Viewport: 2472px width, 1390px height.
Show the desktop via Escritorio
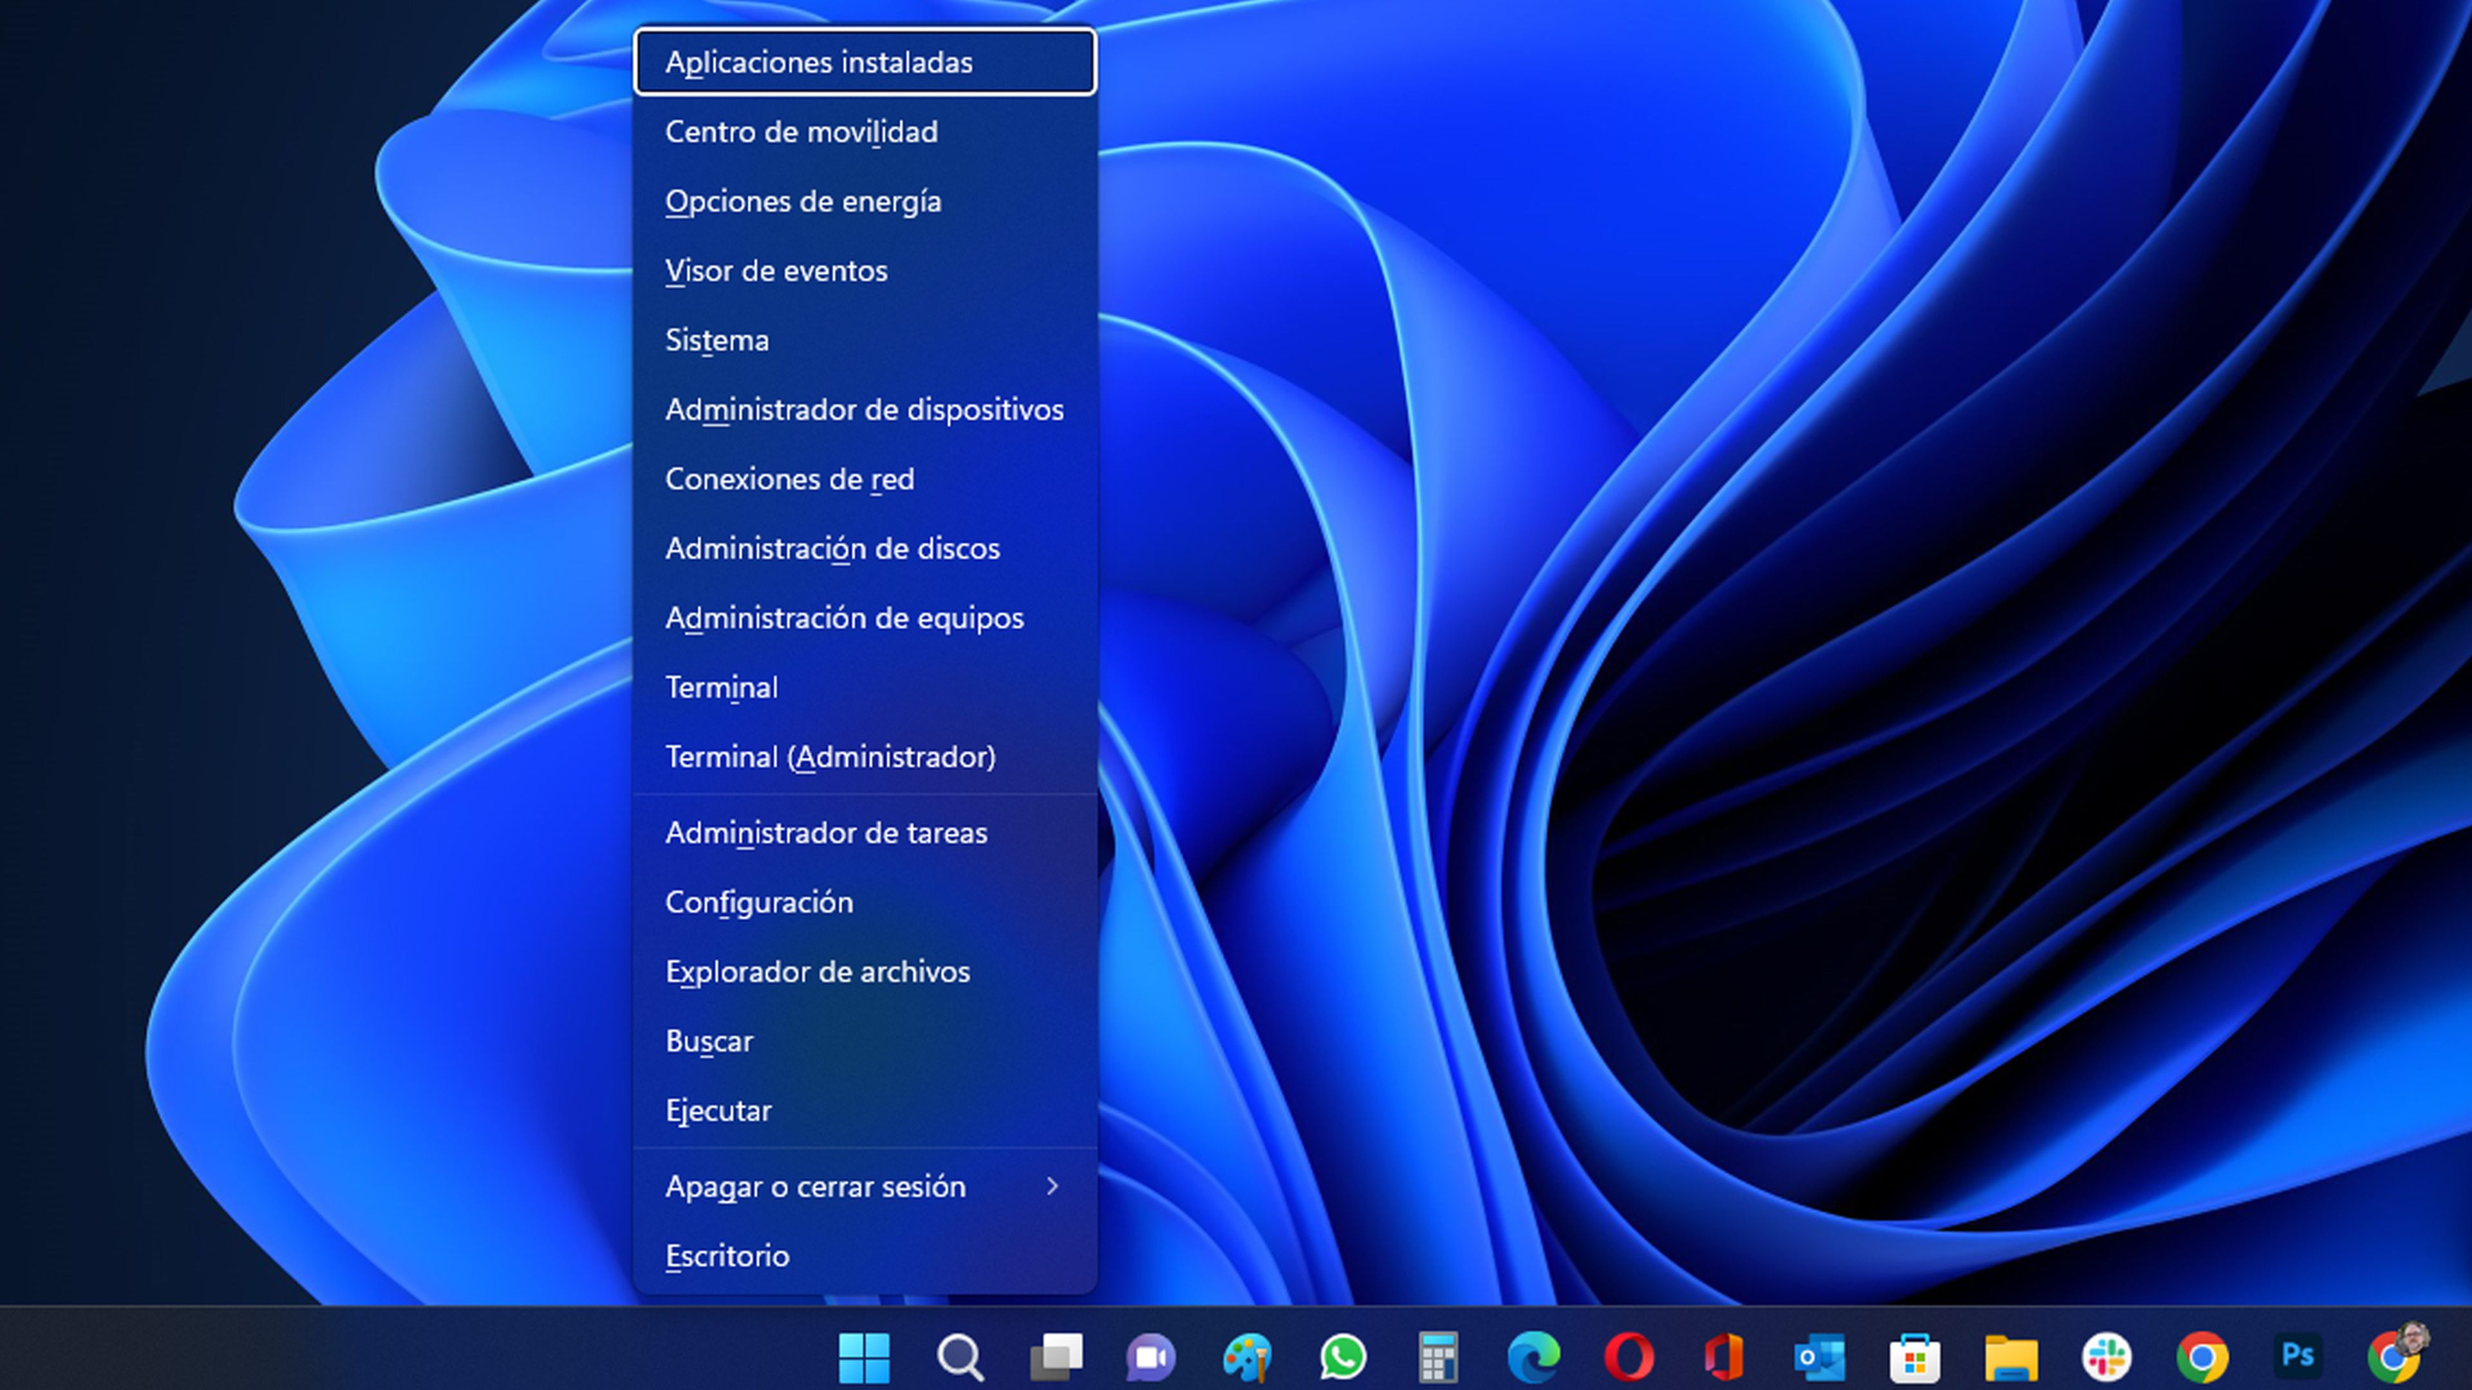(x=865, y=1256)
